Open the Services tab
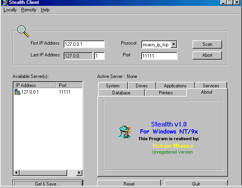The image size is (242, 188). click(x=211, y=86)
